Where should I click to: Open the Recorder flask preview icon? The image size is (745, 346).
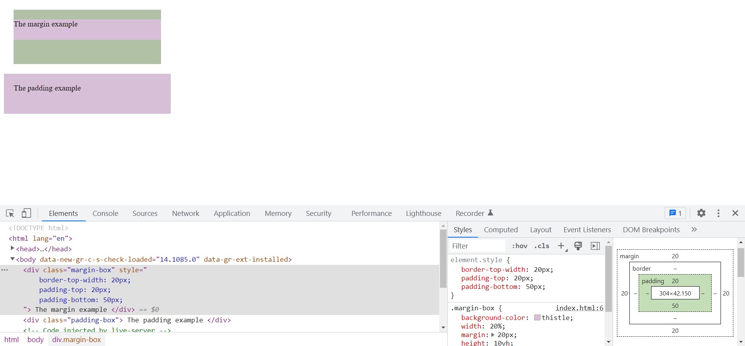pyautogui.click(x=490, y=213)
